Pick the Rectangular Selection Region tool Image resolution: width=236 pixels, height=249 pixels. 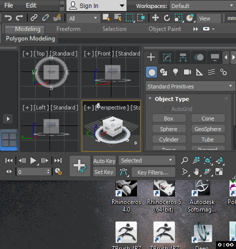coord(129,17)
